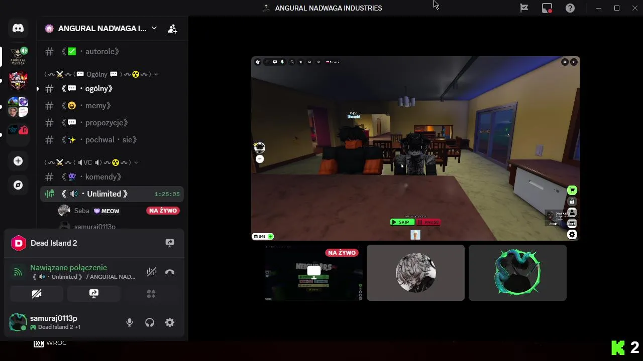Disconnect from voice with hang-up icon
This screenshot has width=643, height=361.
pos(170,272)
